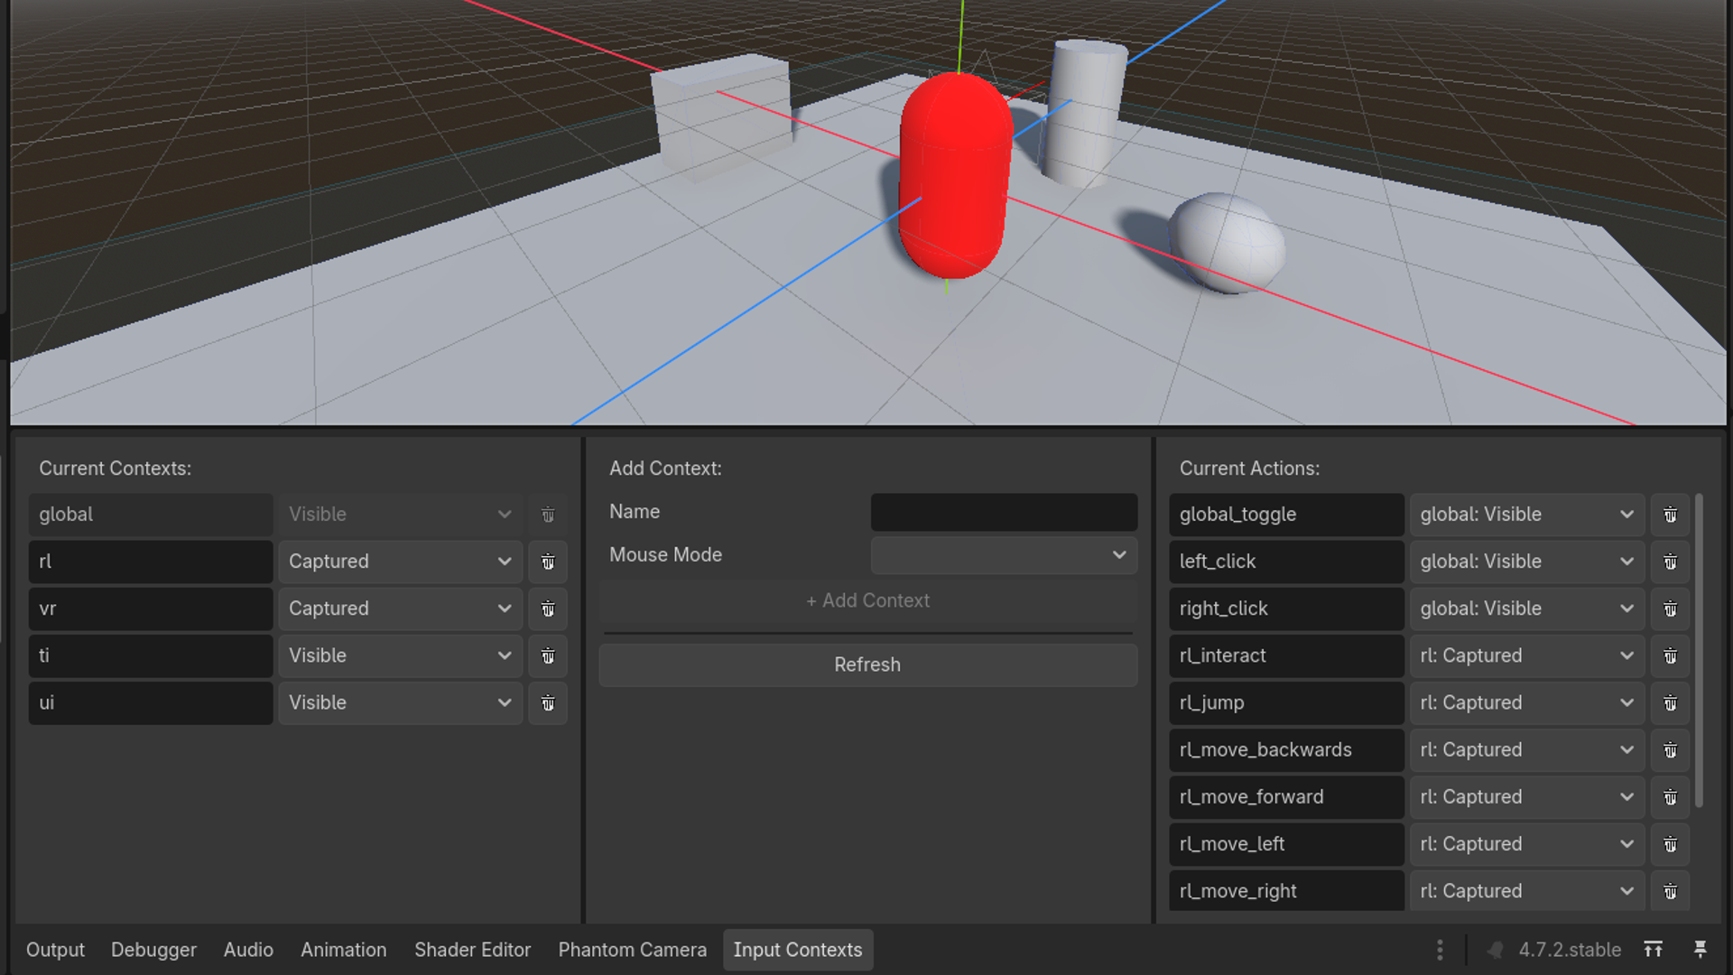This screenshot has height=975, width=1733.
Task: Open the Shader Editor tab
Action: tap(472, 950)
